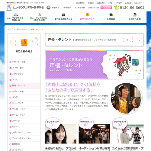
Task: Click the 声優・タレント purple banner image
Action: point(94,65)
